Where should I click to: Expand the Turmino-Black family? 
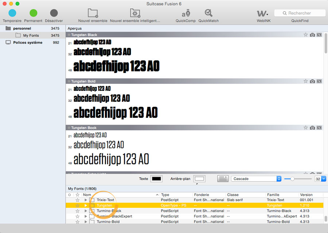coord(86,211)
